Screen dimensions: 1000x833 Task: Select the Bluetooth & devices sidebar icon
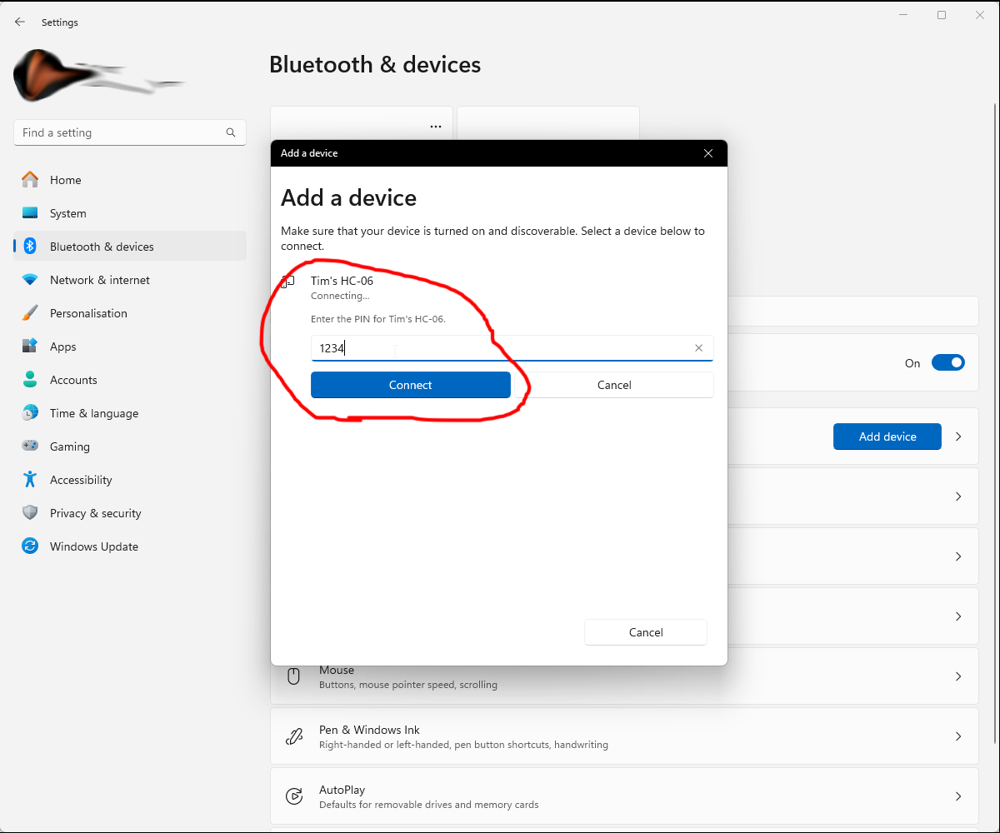[30, 246]
